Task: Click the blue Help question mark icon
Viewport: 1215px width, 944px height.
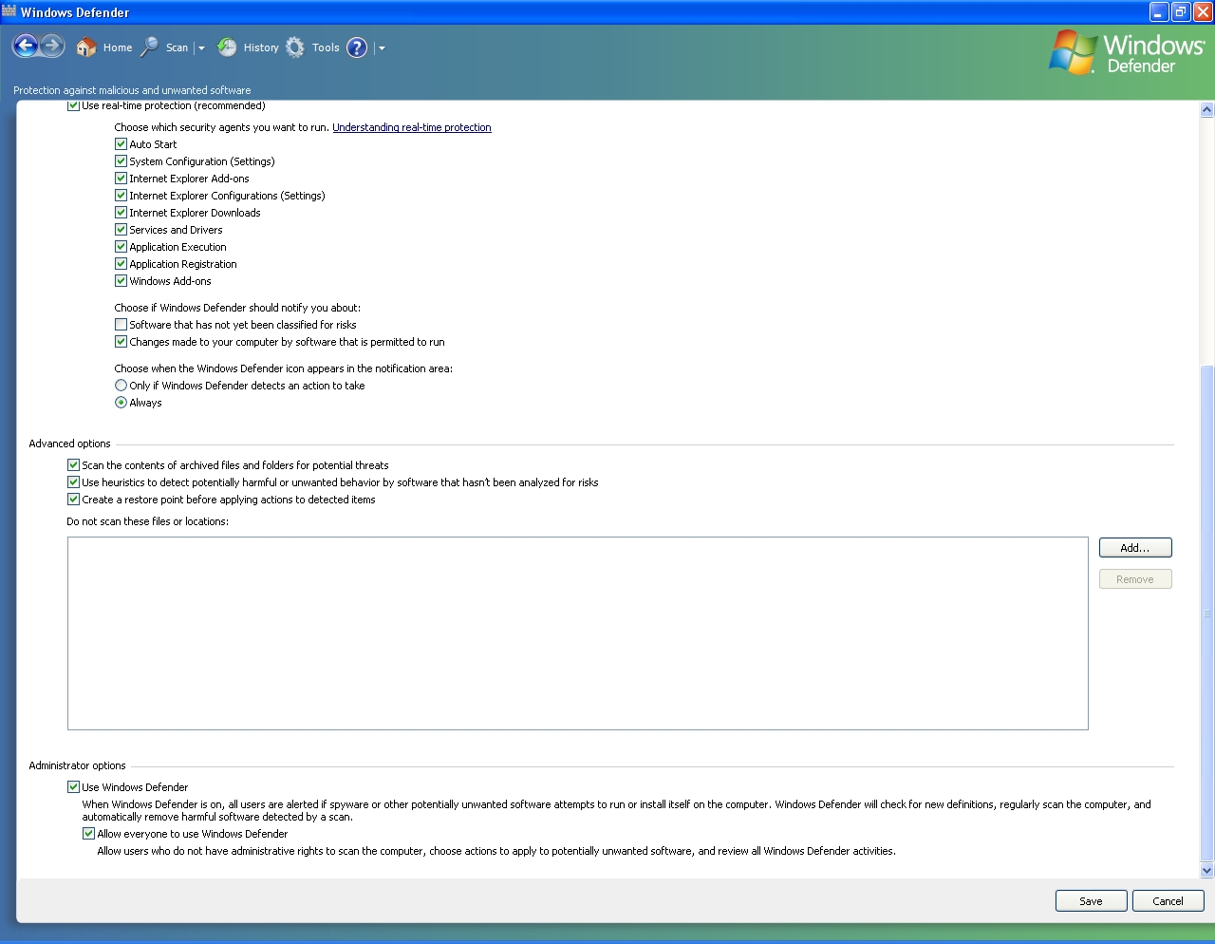Action: [357, 47]
